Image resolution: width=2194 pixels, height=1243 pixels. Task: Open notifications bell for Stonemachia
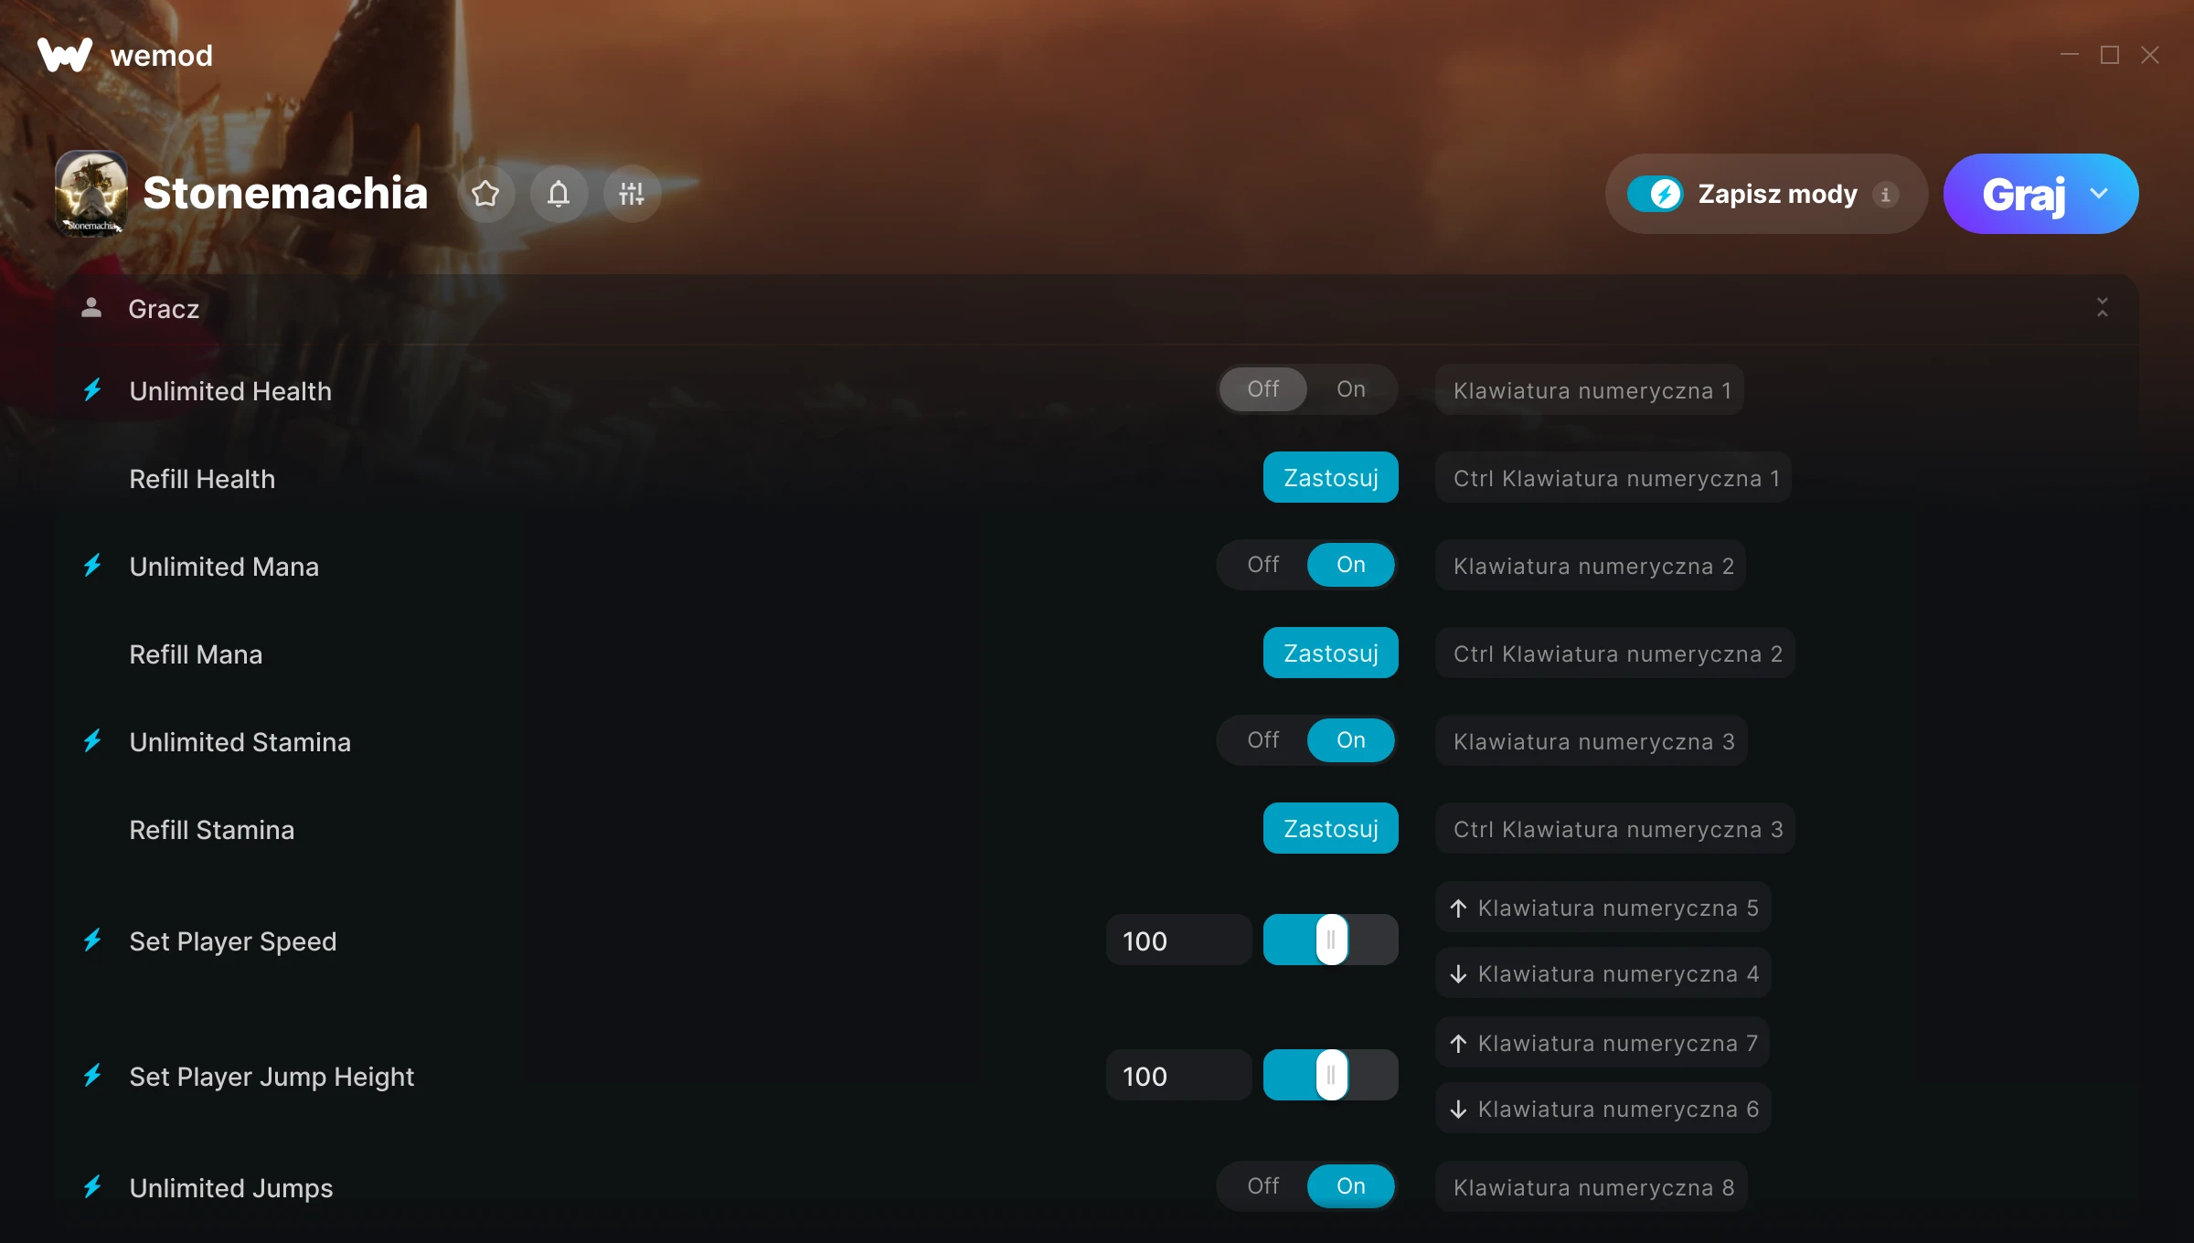pos(559,194)
